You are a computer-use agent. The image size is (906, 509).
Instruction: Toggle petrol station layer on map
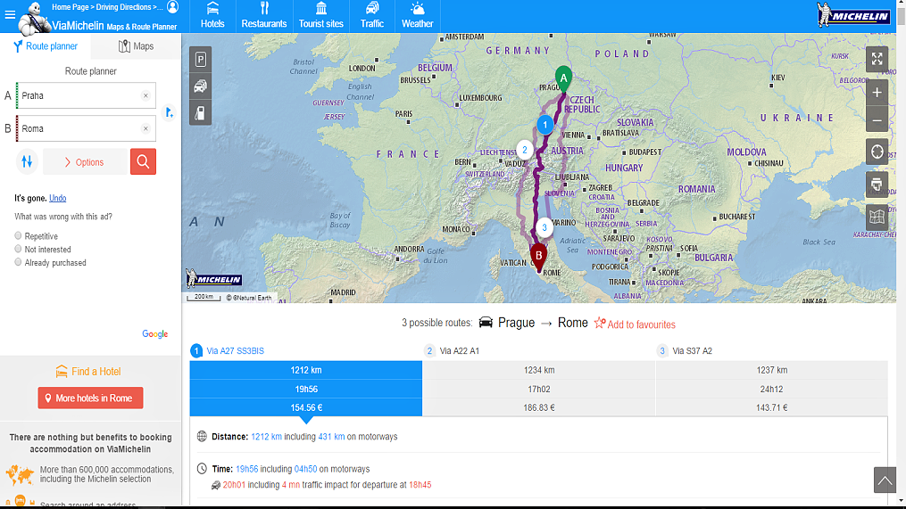201,113
